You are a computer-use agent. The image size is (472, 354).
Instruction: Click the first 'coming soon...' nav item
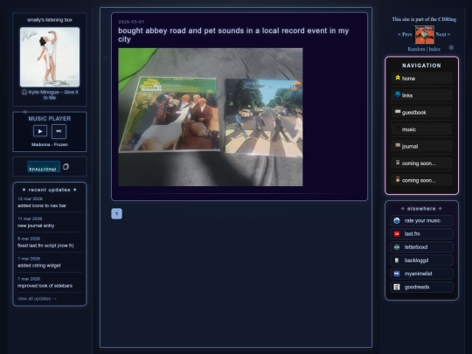[421, 163]
